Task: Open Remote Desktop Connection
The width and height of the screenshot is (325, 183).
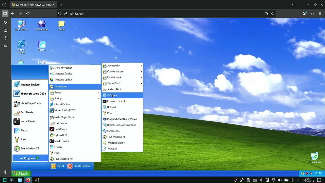Action: pos(122,125)
